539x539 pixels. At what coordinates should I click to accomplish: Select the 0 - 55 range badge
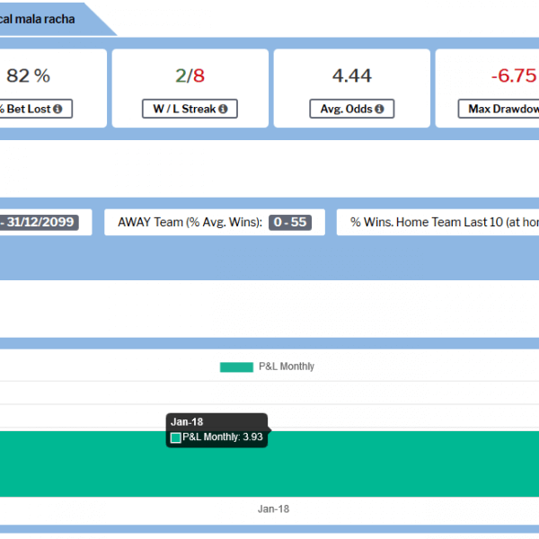click(x=290, y=222)
